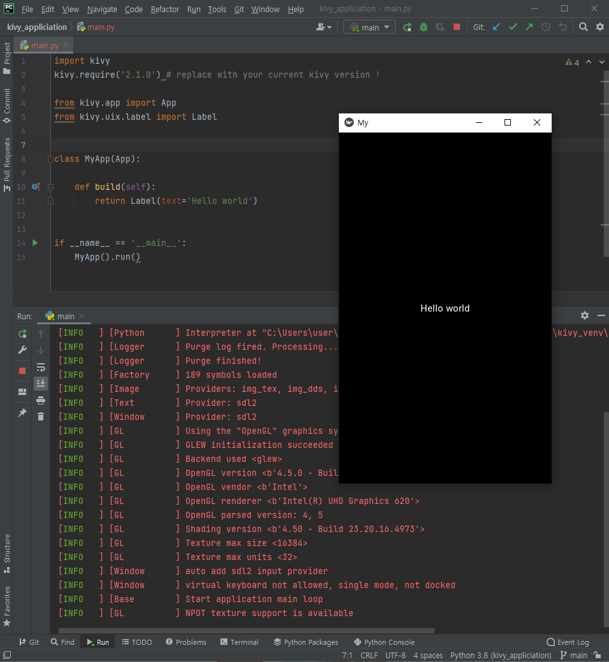
Task: Run with coverage from the top toolbar
Action: pos(440,27)
